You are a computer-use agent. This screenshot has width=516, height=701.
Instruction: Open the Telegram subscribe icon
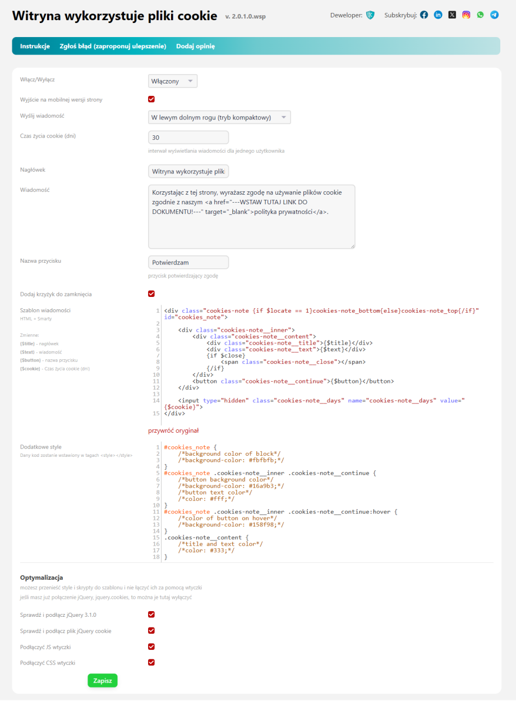pos(494,15)
